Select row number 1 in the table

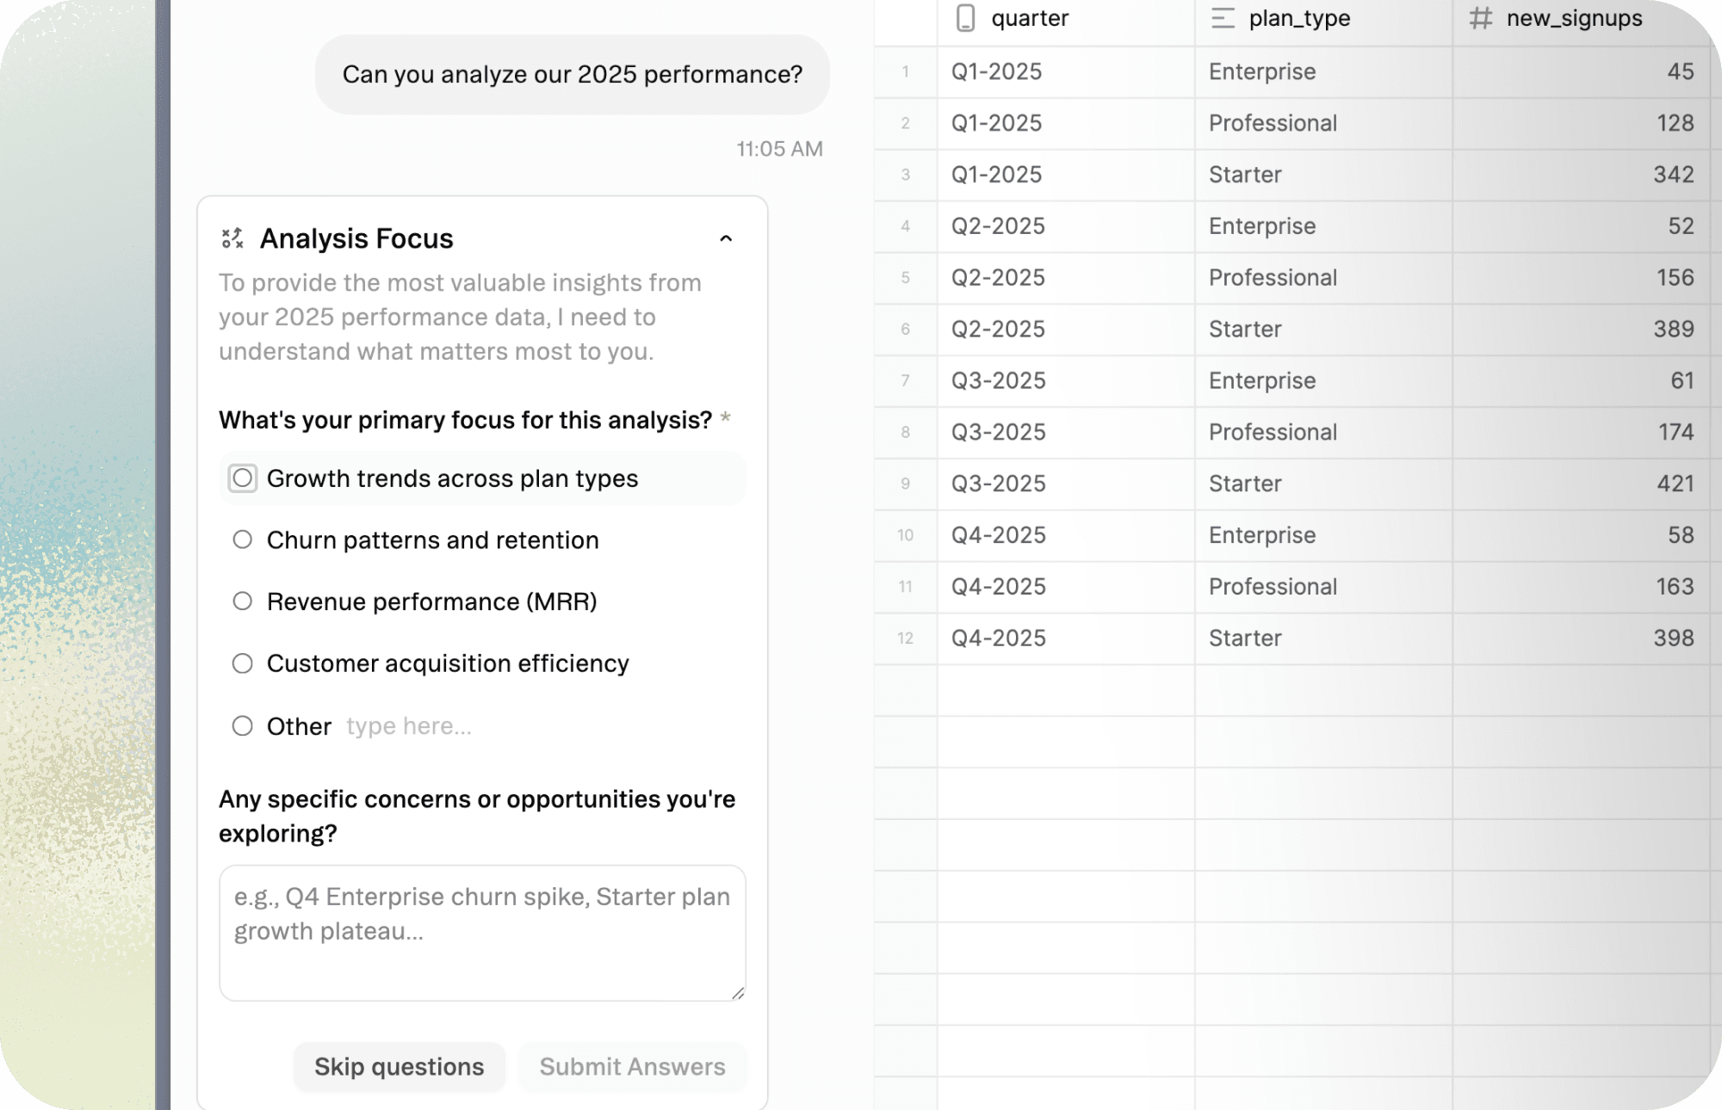(905, 72)
